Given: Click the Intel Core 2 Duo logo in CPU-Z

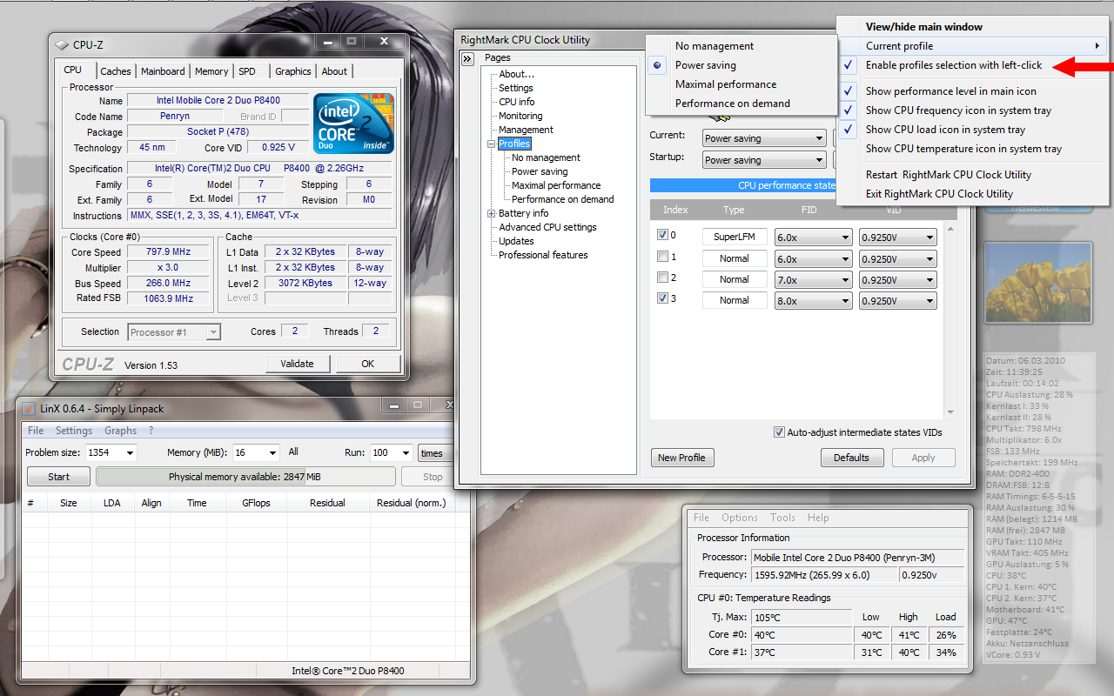Looking at the screenshot, I should pos(353,124).
